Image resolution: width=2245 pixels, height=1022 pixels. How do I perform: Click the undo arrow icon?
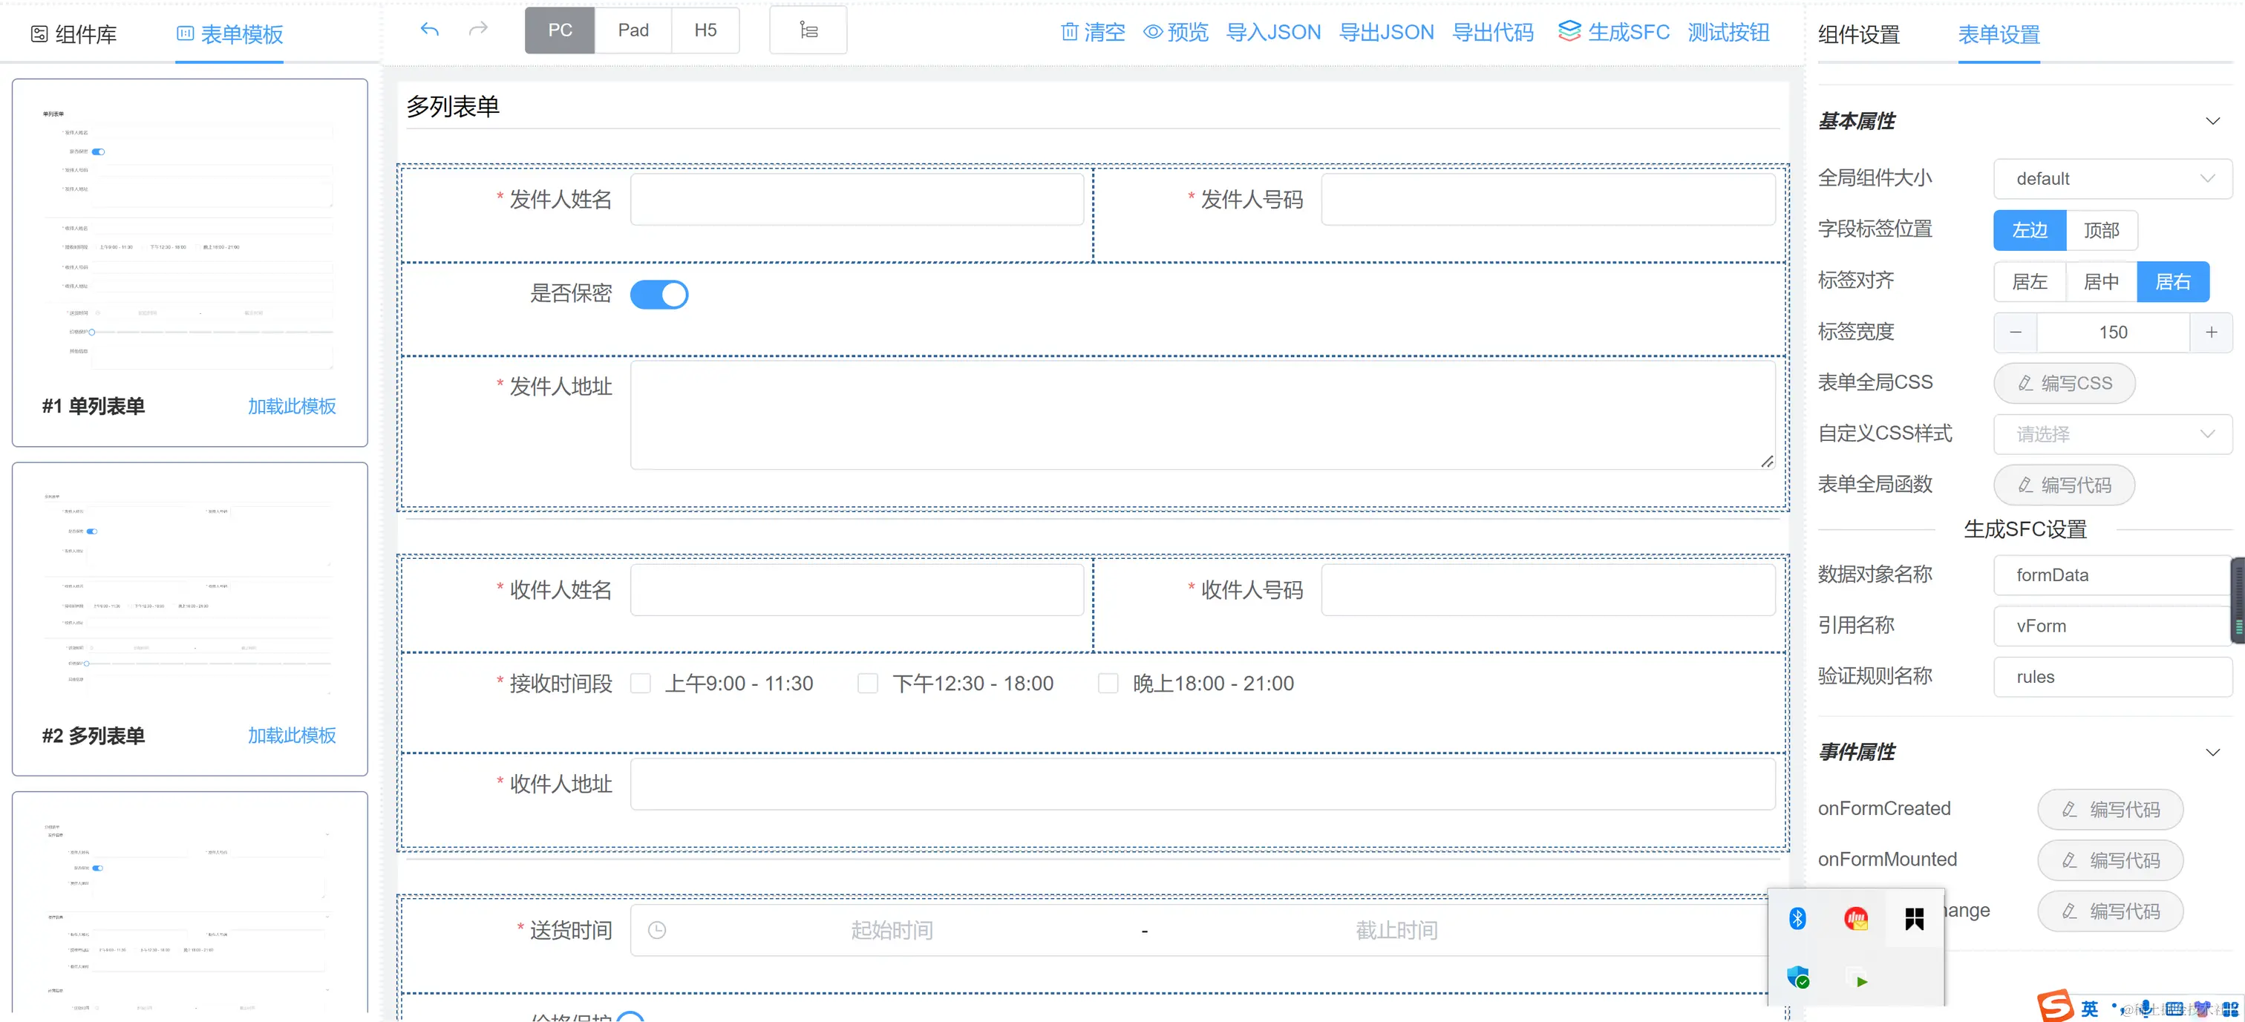(429, 30)
